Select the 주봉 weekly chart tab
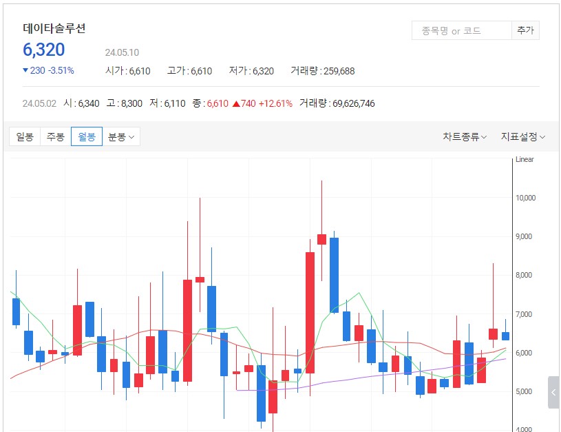Screen dimensions: 561x432 [x=55, y=136]
